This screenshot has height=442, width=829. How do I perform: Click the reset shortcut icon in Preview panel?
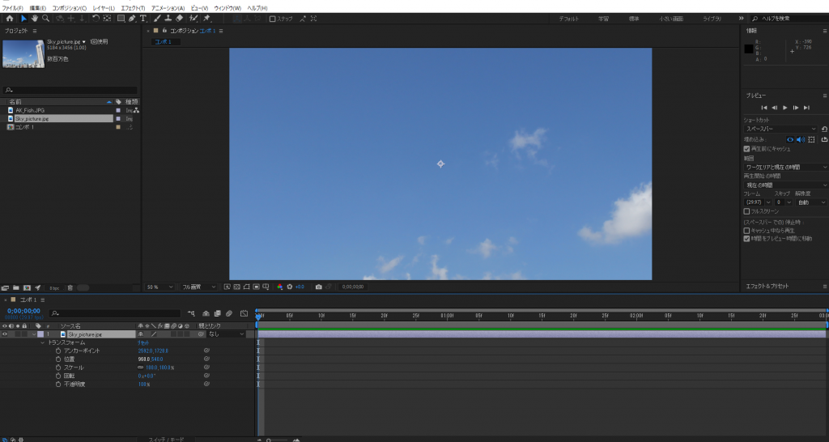(824, 129)
